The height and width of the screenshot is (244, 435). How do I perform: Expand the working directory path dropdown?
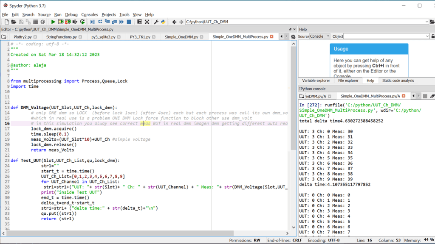(427, 22)
